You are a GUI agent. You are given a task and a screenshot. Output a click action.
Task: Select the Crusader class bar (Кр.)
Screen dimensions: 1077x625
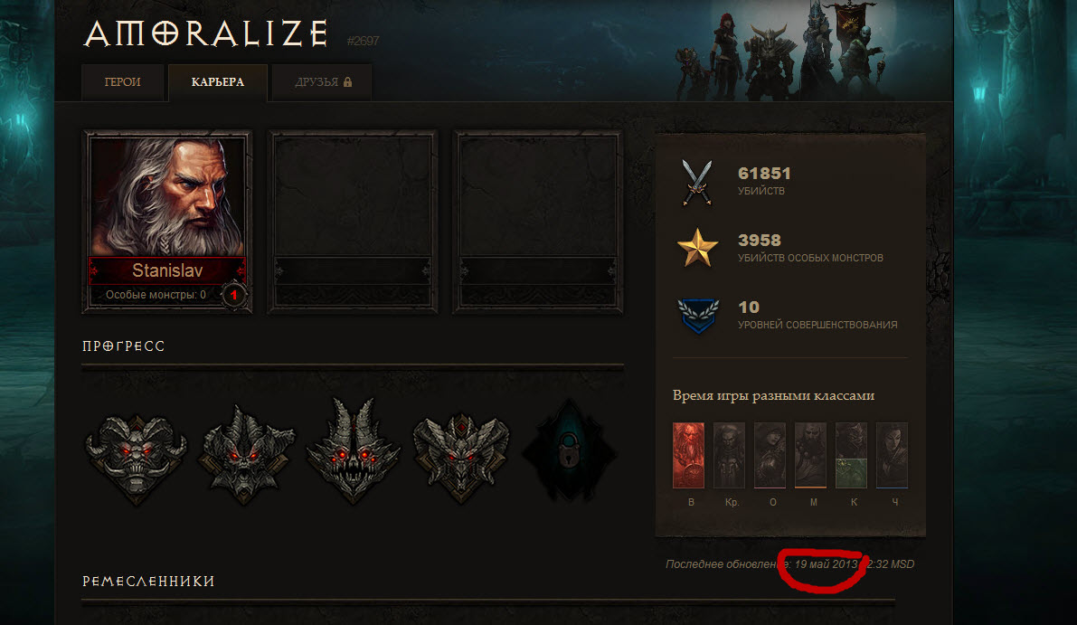pyautogui.click(x=730, y=455)
